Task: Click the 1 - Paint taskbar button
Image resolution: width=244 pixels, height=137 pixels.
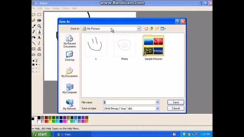Action: click(x=73, y=134)
